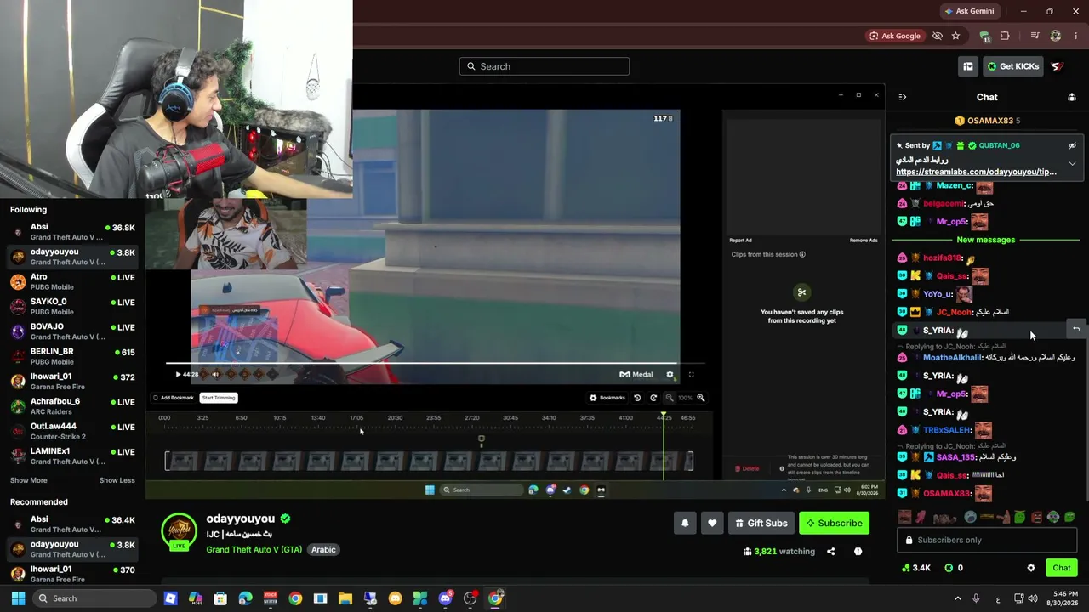Zoom out the Medal timeline
Image resolution: width=1089 pixels, height=612 pixels.
click(x=670, y=398)
